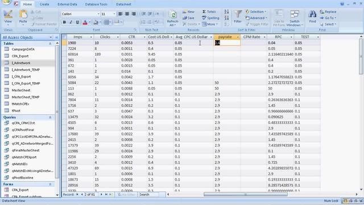Open Select dropdown in Find group
The height and width of the screenshot is (205, 364).
(x=328, y=24)
